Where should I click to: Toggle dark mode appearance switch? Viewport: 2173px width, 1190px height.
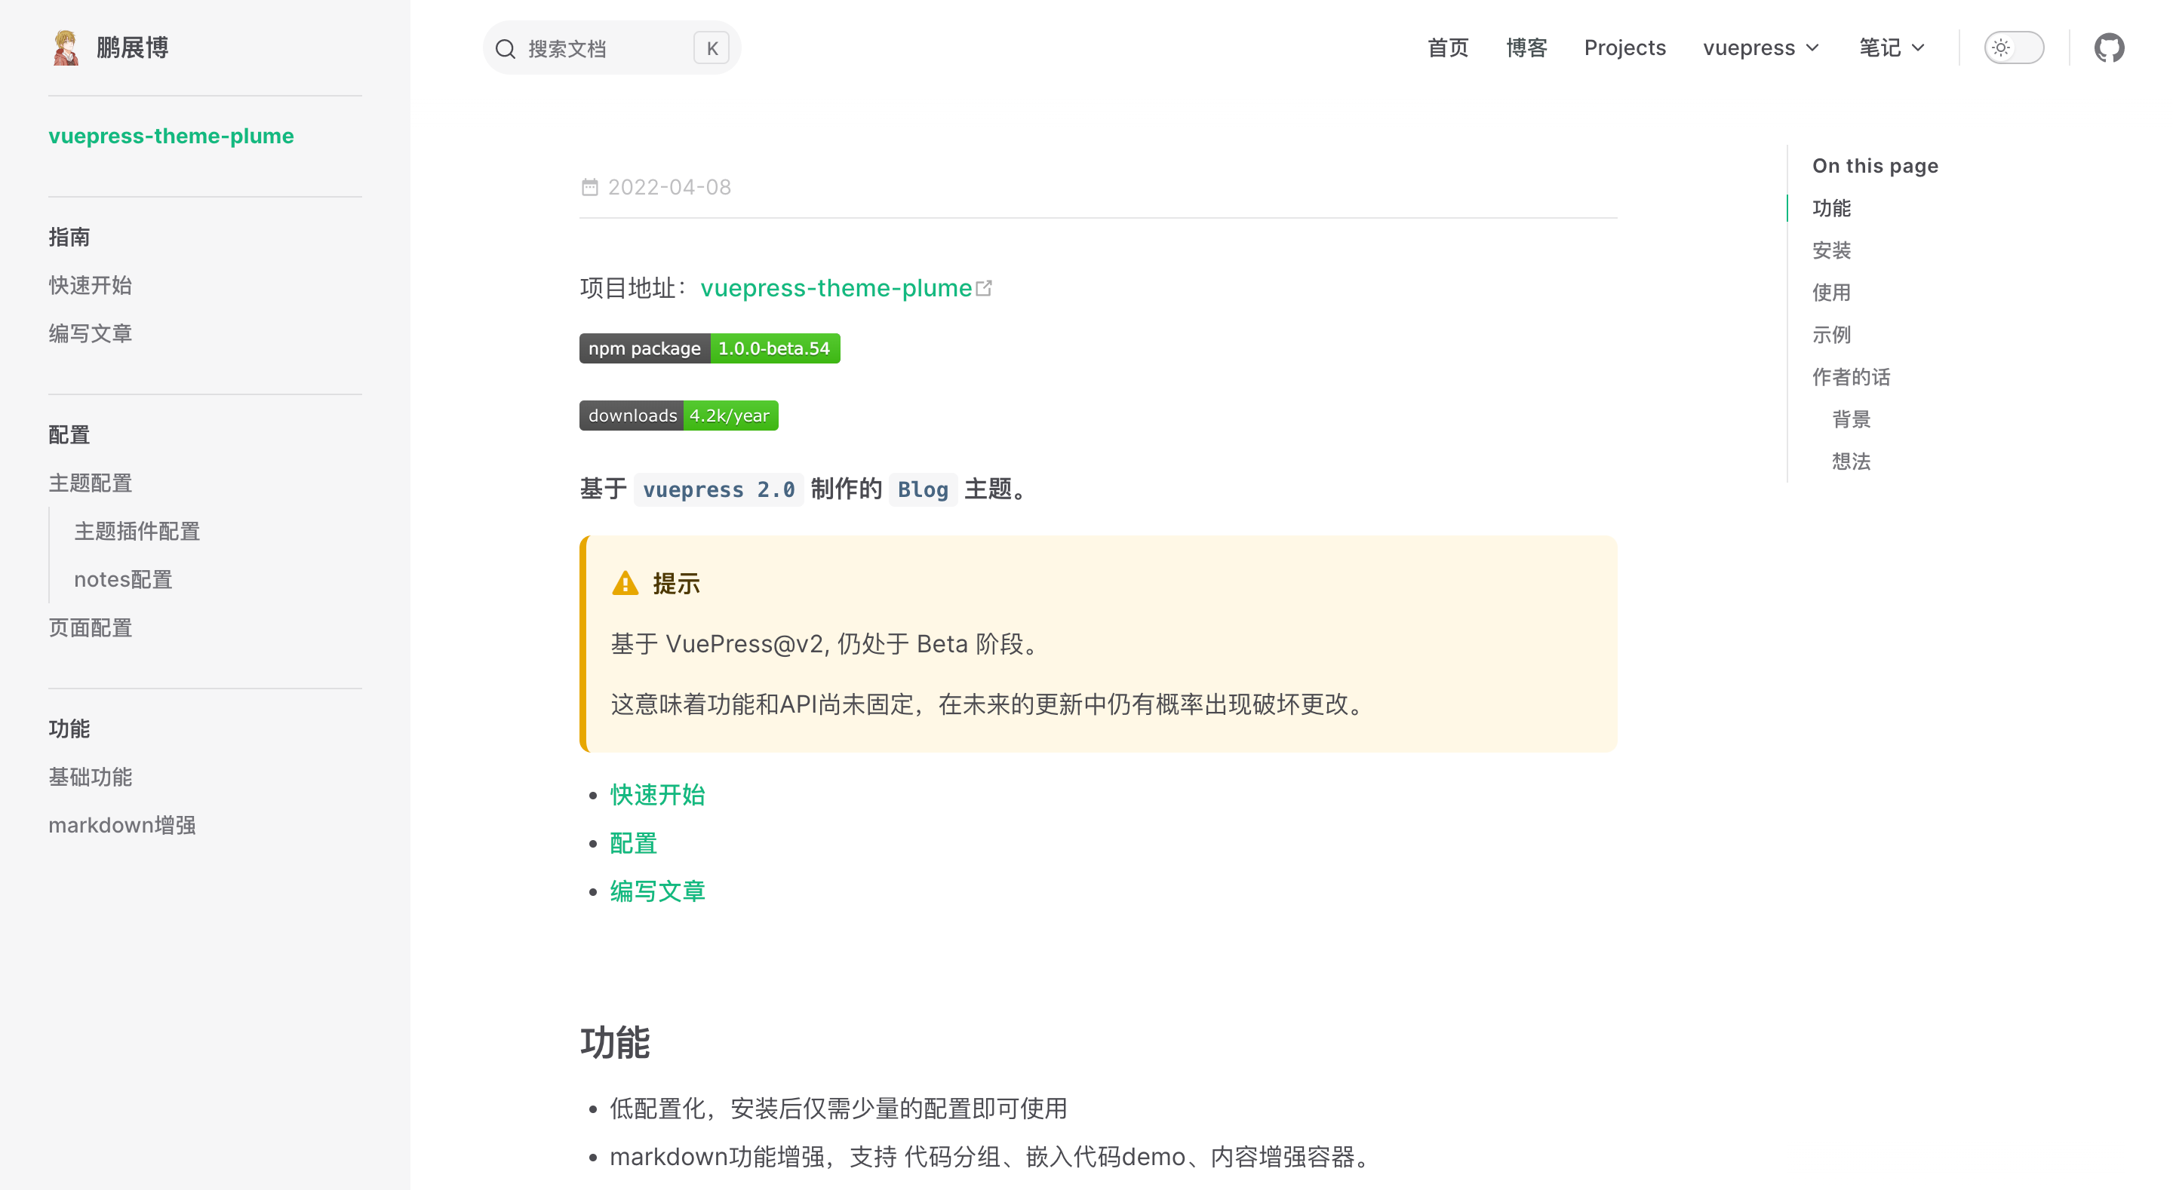click(2013, 48)
